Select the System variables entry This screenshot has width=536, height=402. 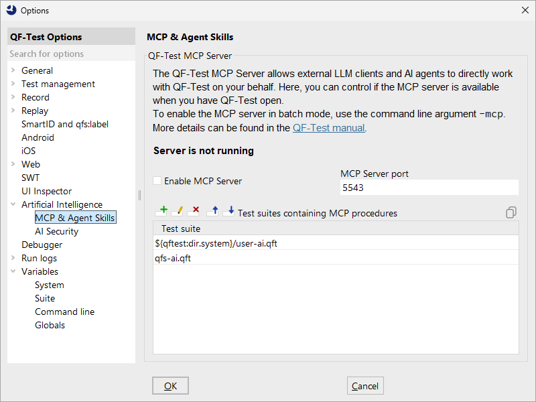[x=49, y=285]
